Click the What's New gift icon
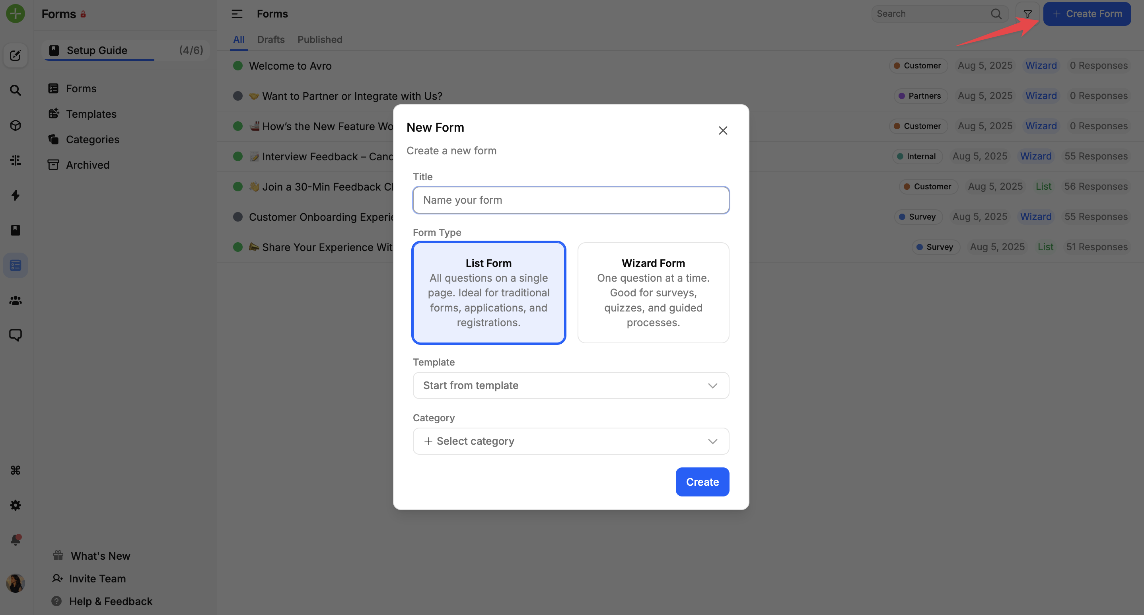The image size is (1144, 615). [58, 555]
